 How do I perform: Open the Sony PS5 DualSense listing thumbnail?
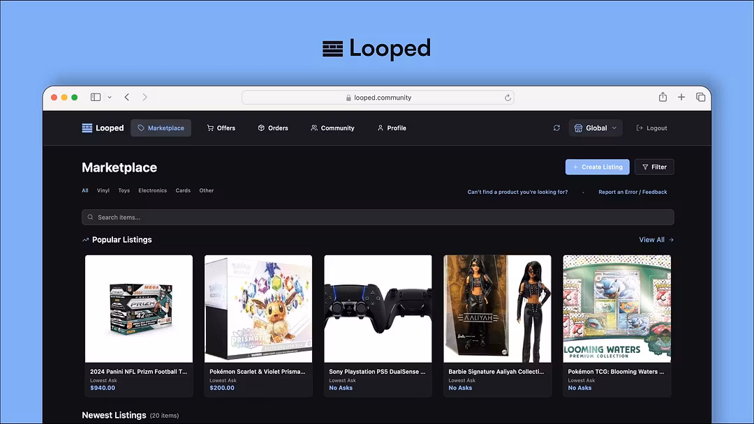pos(378,308)
